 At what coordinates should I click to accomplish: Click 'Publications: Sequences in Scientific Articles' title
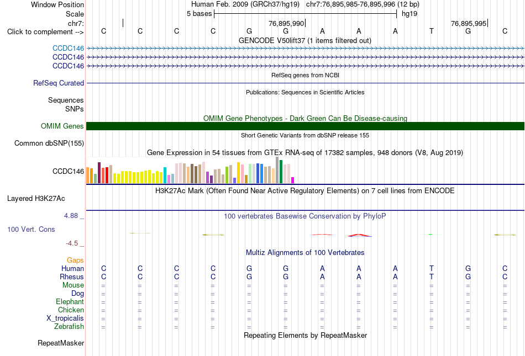pos(305,92)
